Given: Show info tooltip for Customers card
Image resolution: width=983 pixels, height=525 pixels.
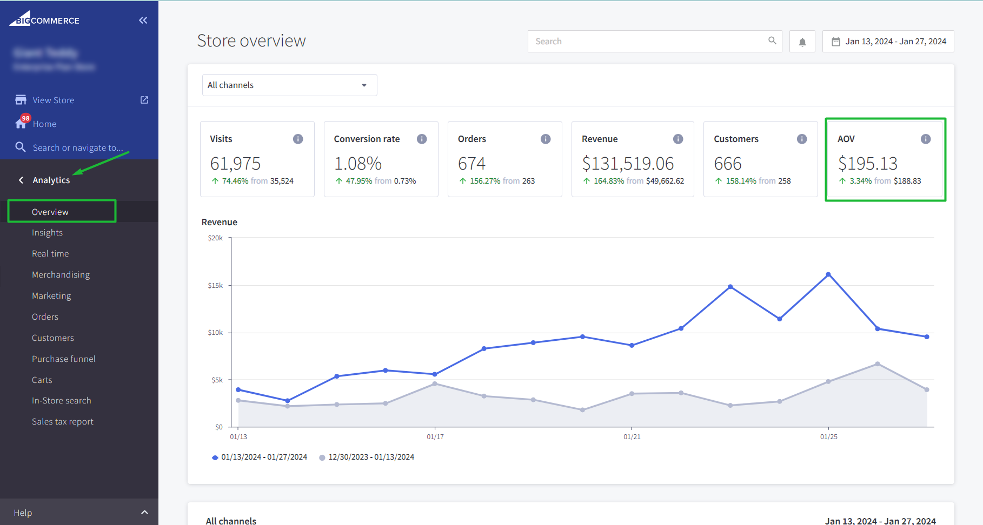Looking at the screenshot, I should (802, 139).
